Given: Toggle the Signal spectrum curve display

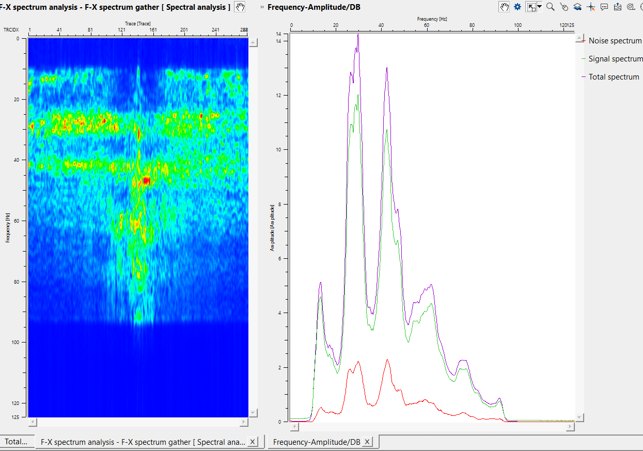Looking at the screenshot, I should pos(615,58).
